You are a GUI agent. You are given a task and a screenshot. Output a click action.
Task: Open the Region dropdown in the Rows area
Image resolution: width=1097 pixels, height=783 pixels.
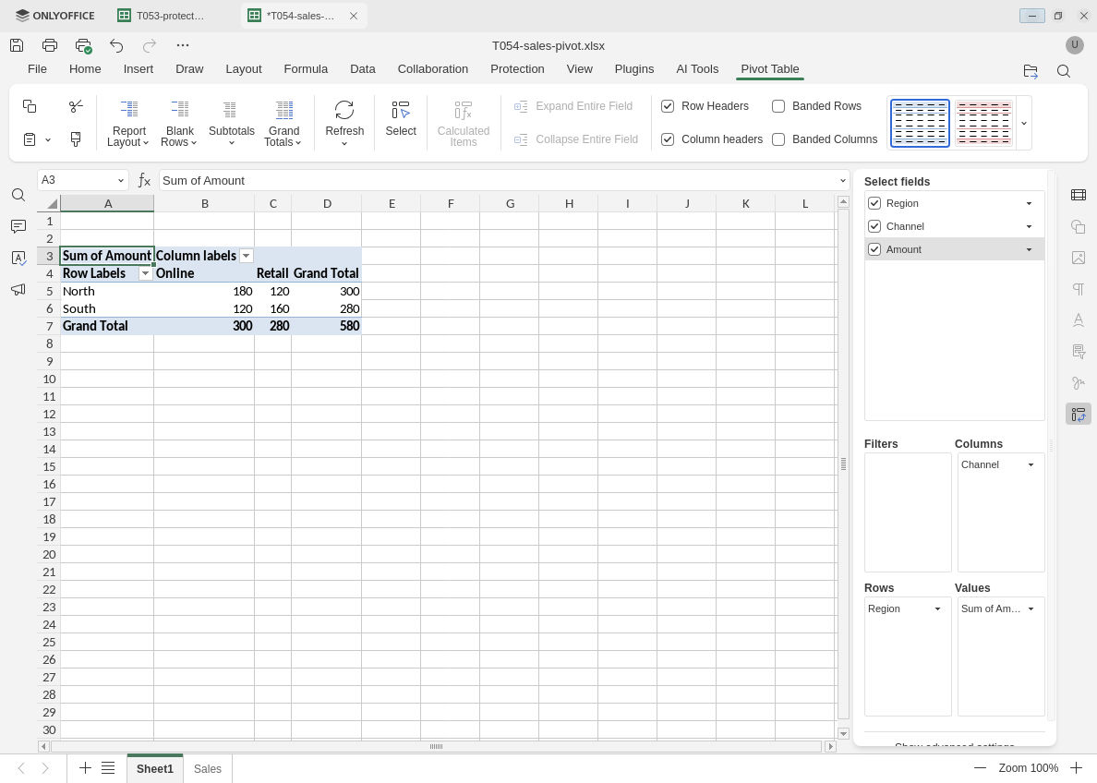[x=937, y=609]
